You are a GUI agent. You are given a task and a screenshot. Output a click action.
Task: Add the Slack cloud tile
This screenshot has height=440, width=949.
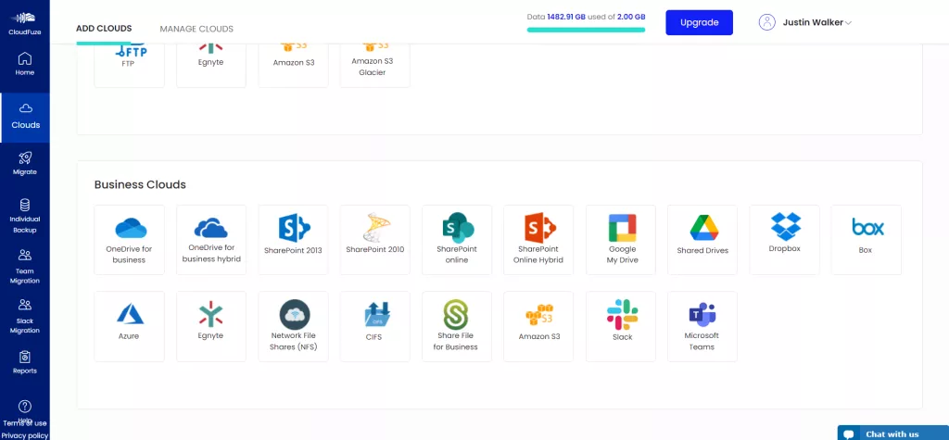point(621,327)
